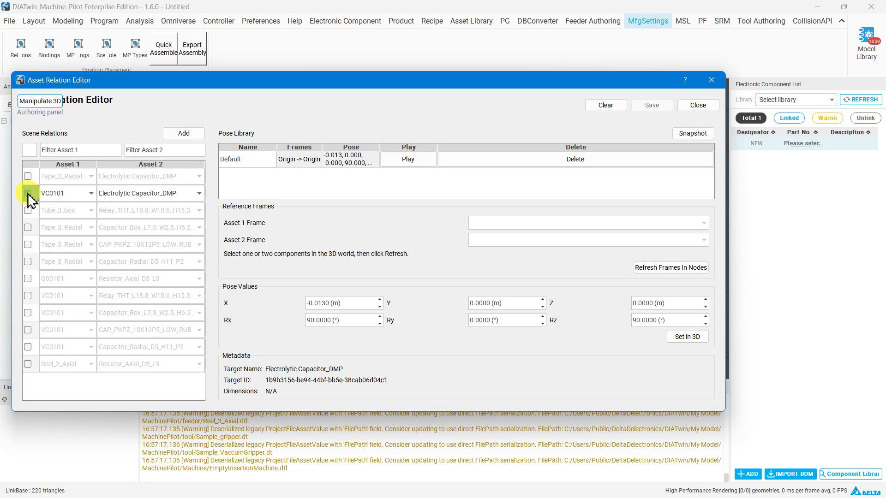Filter components by Unlink status
This screenshot has height=498, width=886.
coord(866,118)
